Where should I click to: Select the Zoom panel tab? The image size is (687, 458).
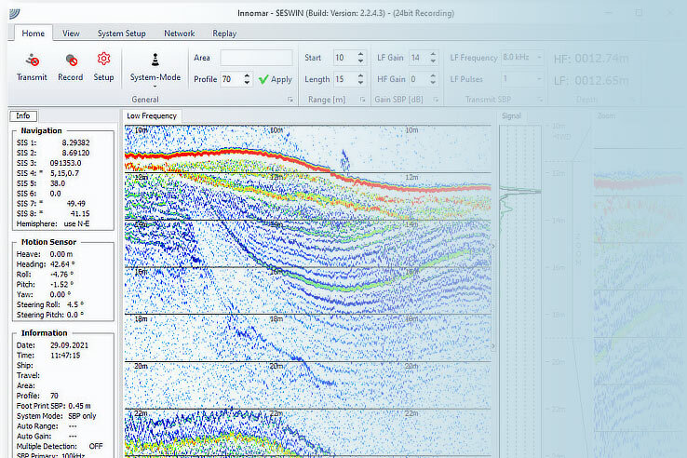point(606,116)
